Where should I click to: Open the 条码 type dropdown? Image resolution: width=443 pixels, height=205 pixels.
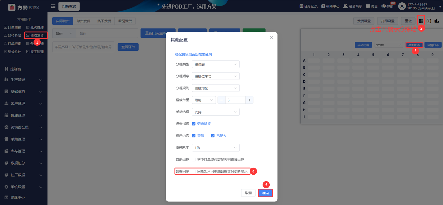[x=64, y=34]
